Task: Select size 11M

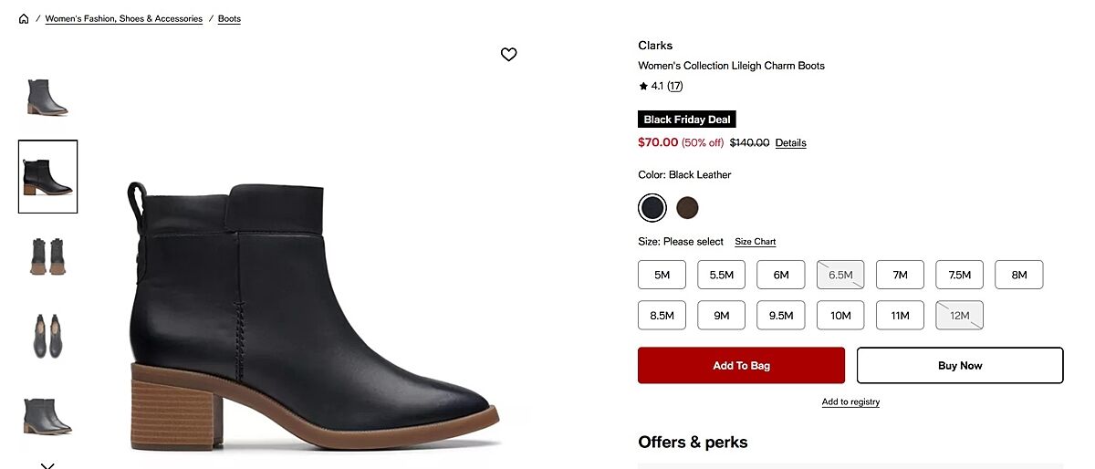Action: click(900, 316)
